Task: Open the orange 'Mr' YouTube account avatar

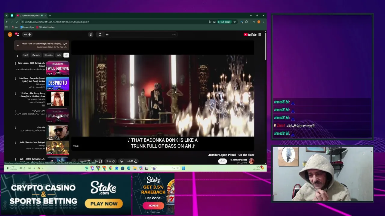Action: [x=10, y=34]
